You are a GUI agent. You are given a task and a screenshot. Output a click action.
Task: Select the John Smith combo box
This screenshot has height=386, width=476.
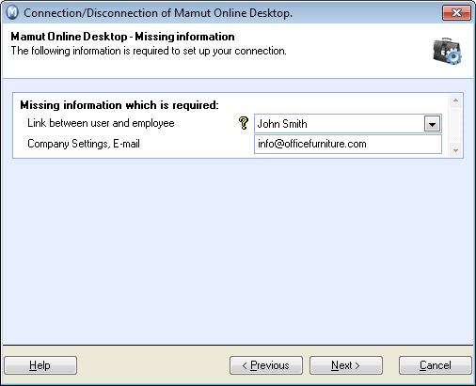[x=348, y=124]
